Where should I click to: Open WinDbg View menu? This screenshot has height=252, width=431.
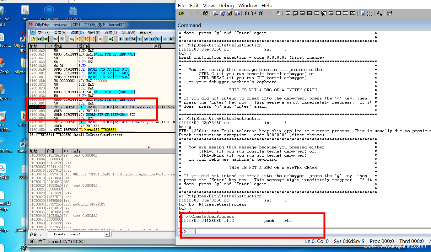click(x=208, y=5)
